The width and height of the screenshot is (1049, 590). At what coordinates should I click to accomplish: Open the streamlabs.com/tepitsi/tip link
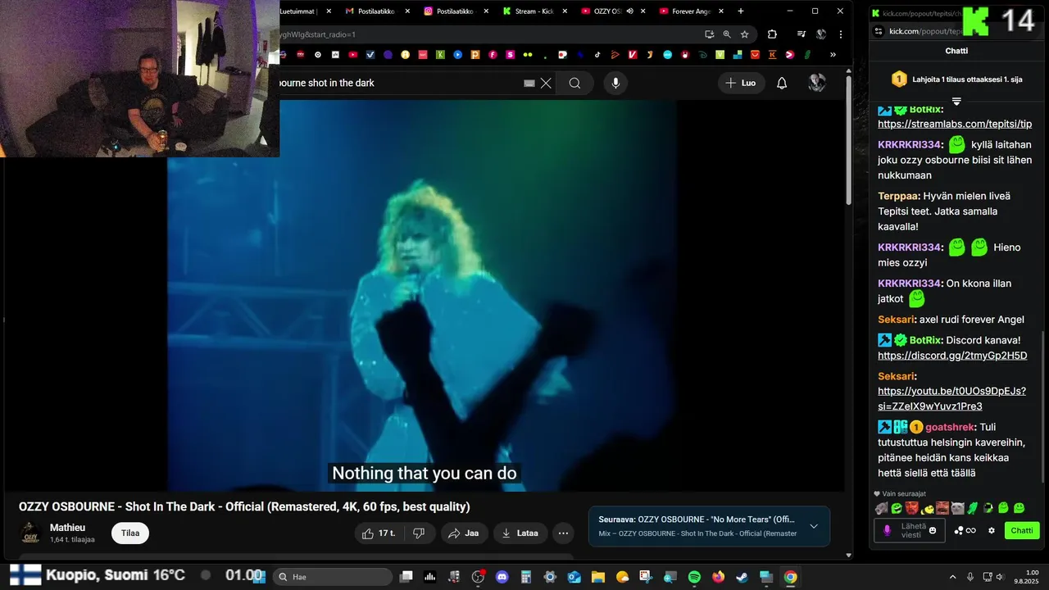click(x=955, y=124)
